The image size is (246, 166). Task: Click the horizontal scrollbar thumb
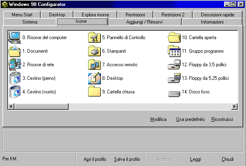(41, 106)
